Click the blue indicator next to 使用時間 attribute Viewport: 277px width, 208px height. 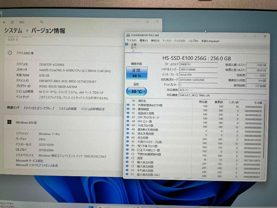coord(128,109)
